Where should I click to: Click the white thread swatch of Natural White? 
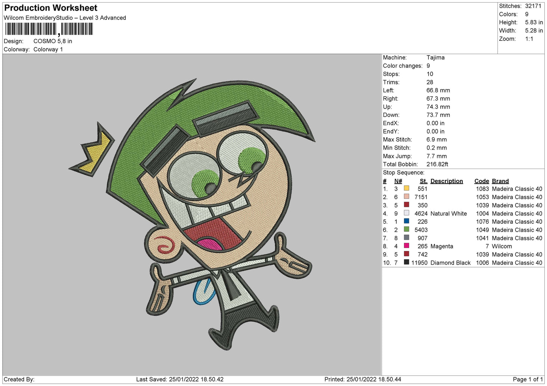[x=406, y=213]
